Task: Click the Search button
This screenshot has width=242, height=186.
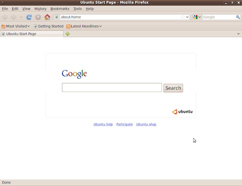Action: click(x=173, y=88)
